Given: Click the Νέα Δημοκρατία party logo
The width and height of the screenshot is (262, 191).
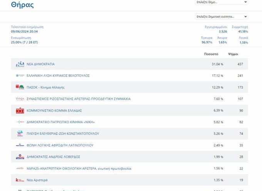Looking at the screenshot, I should pyautogui.click(x=20, y=64).
